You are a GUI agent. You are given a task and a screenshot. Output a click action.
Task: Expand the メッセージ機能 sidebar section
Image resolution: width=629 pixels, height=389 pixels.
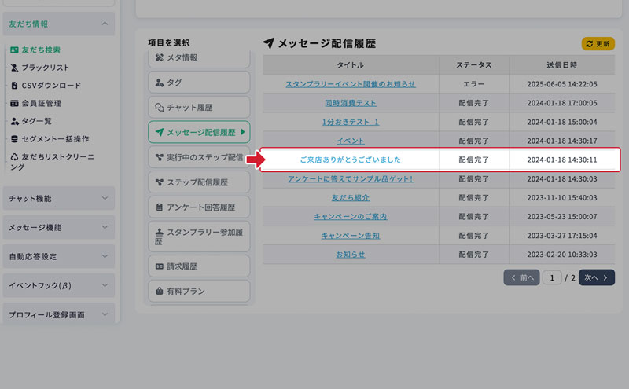point(105,228)
